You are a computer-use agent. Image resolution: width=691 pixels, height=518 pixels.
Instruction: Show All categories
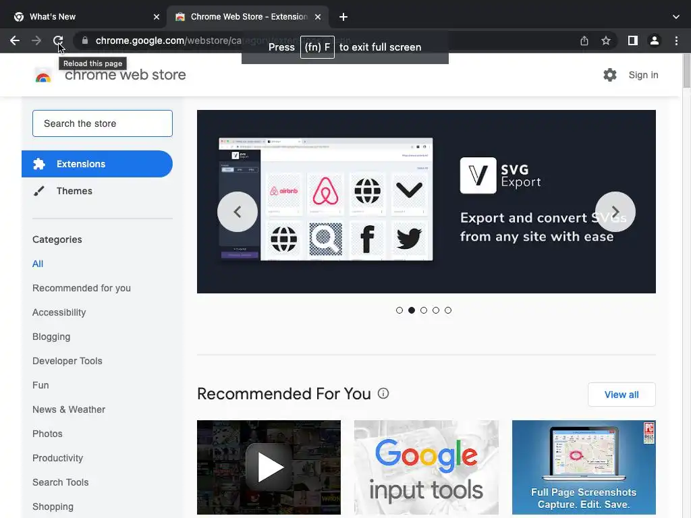(38, 264)
